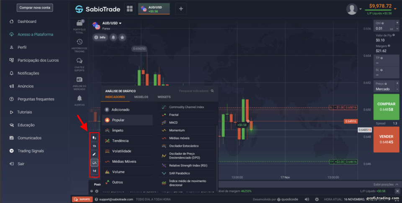Click the Qtd help question mark icon

point(382,23)
